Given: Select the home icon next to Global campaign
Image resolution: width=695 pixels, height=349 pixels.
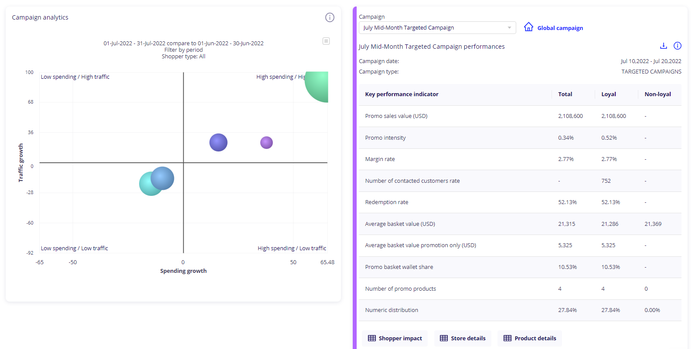Looking at the screenshot, I should [x=529, y=27].
